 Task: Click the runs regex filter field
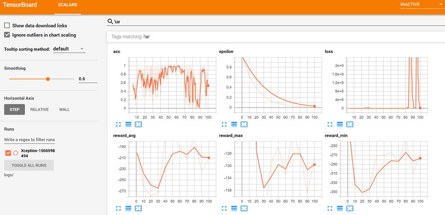[30, 140]
